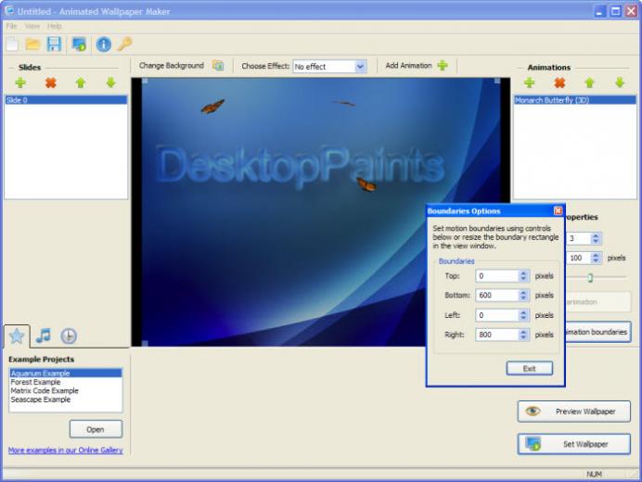This screenshot has width=642, height=482.
Task: Open 'More examples in our Online Gallery' link
Action: [x=65, y=450]
